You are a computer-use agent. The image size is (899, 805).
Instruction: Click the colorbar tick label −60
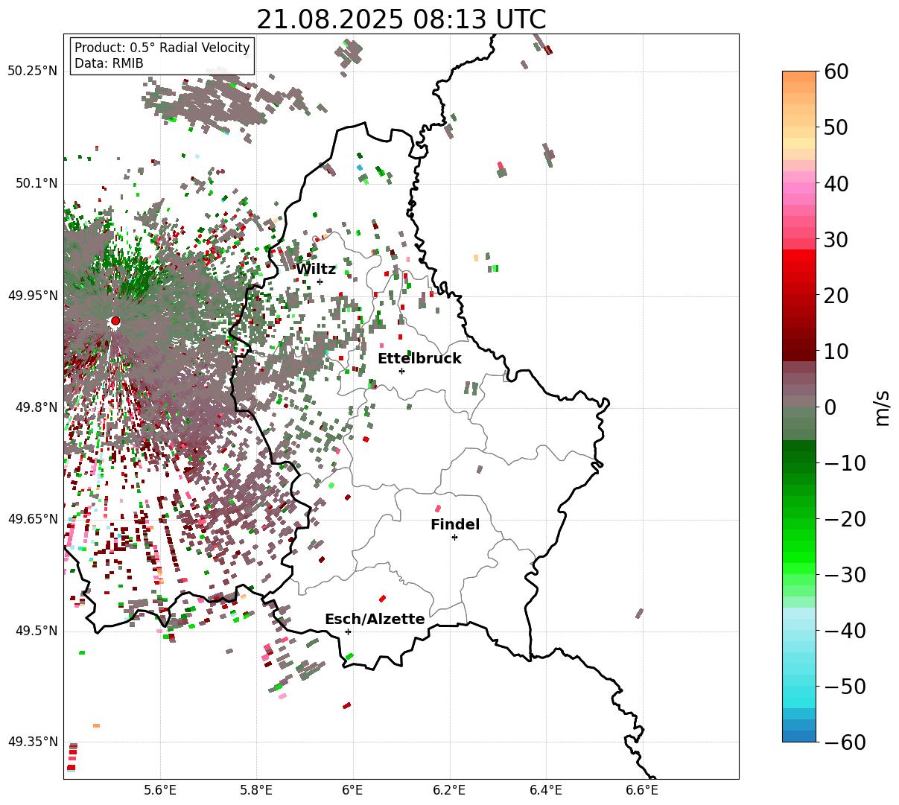845,742
